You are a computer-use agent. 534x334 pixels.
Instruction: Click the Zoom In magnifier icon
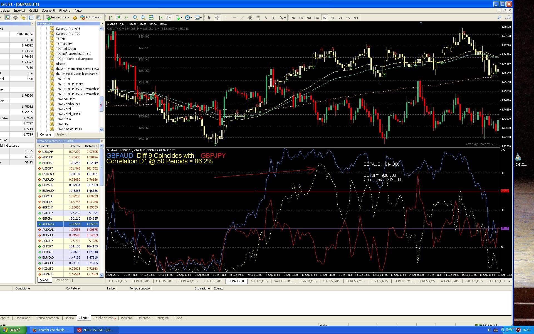[x=135, y=18]
